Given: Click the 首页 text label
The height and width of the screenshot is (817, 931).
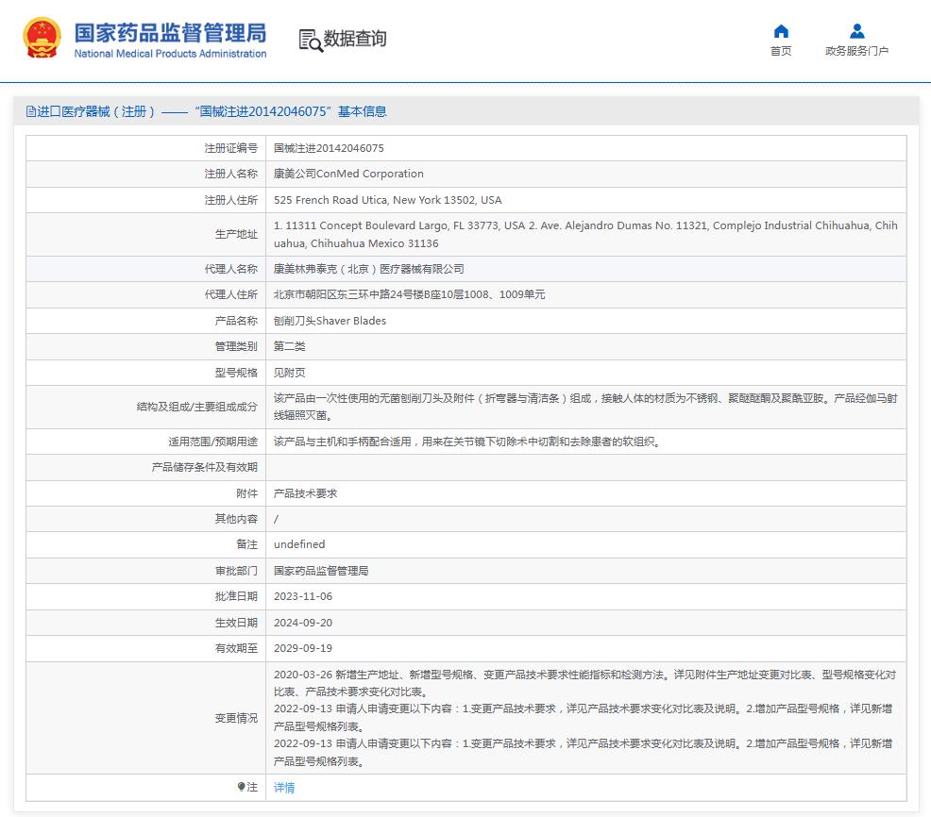Looking at the screenshot, I should [x=781, y=51].
